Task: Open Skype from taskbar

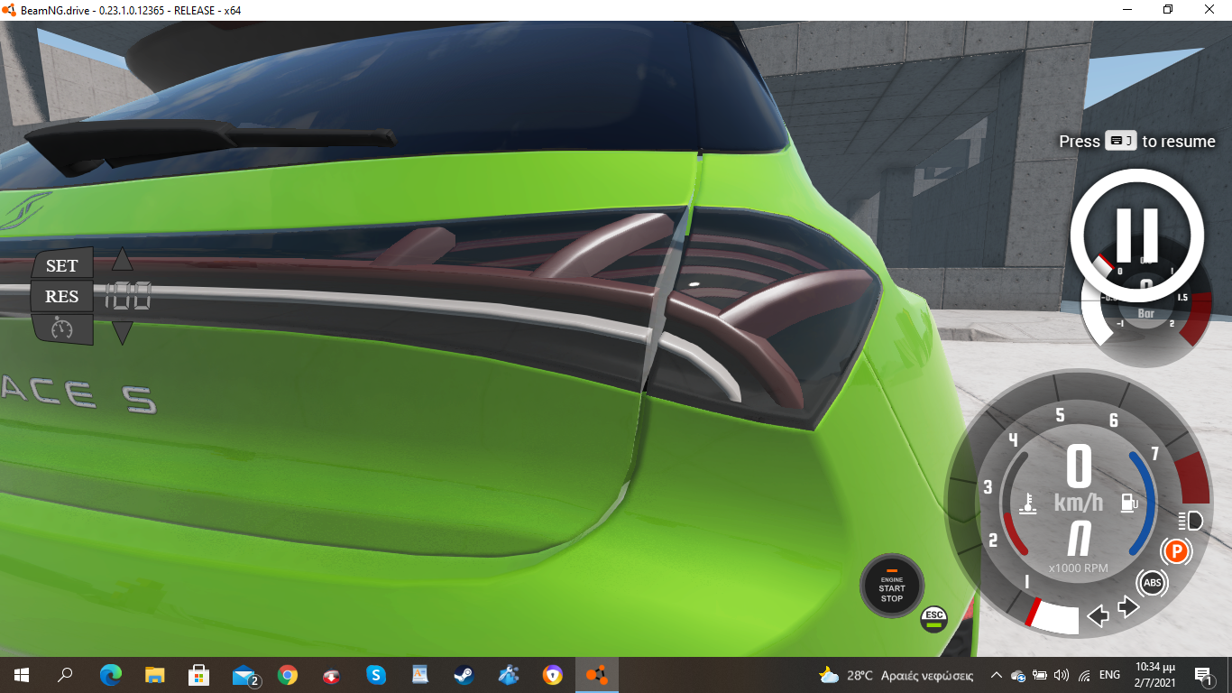Action: [376, 674]
